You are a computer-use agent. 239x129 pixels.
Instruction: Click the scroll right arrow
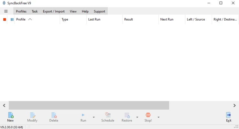tap(234, 105)
